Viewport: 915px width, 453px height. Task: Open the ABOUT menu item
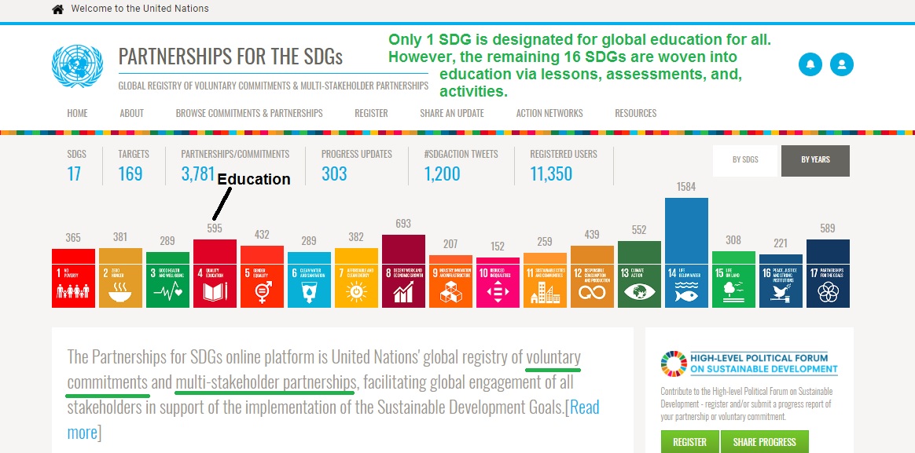click(x=132, y=113)
